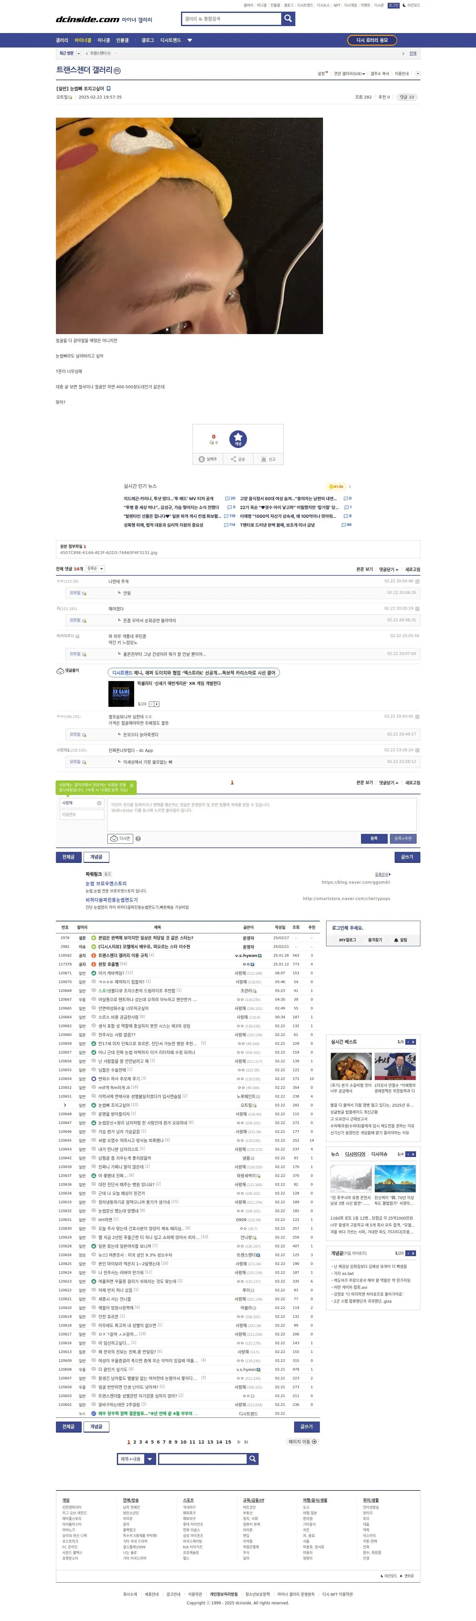Image resolution: width=476 pixels, height=1621 pixels.
Task: Click the 새로고침 link above the comments
Action: coord(413,569)
